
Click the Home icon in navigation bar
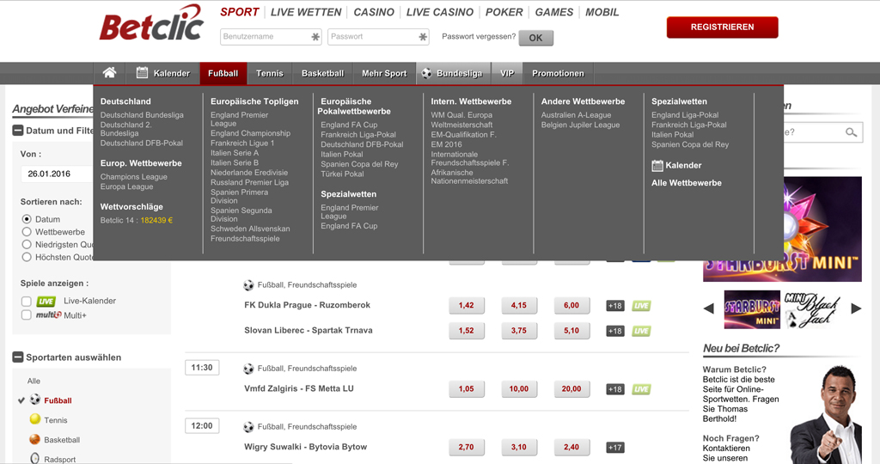[109, 73]
